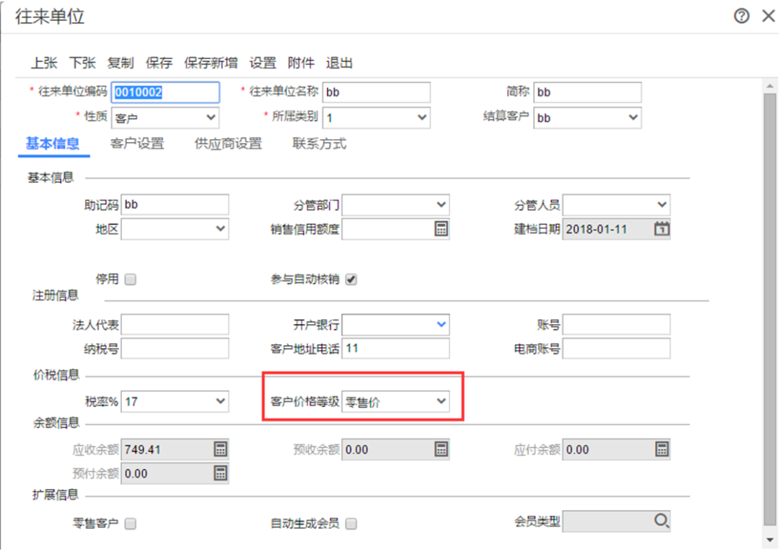Screen dimensions: 779x551
Task: Open 附件 from the toolbar
Action: 301,63
